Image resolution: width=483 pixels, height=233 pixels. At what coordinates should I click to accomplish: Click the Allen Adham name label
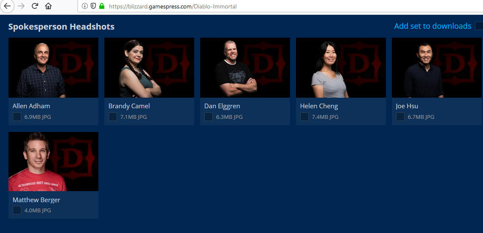click(x=31, y=106)
